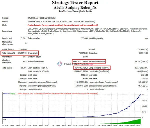This screenshot has width=150, height=128.
Task: Select the Relative drawdown value 6.41% (255.35)
Action: (141, 61)
